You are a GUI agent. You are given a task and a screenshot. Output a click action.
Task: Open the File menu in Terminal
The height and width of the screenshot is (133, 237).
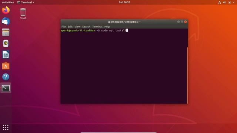coord(63,27)
